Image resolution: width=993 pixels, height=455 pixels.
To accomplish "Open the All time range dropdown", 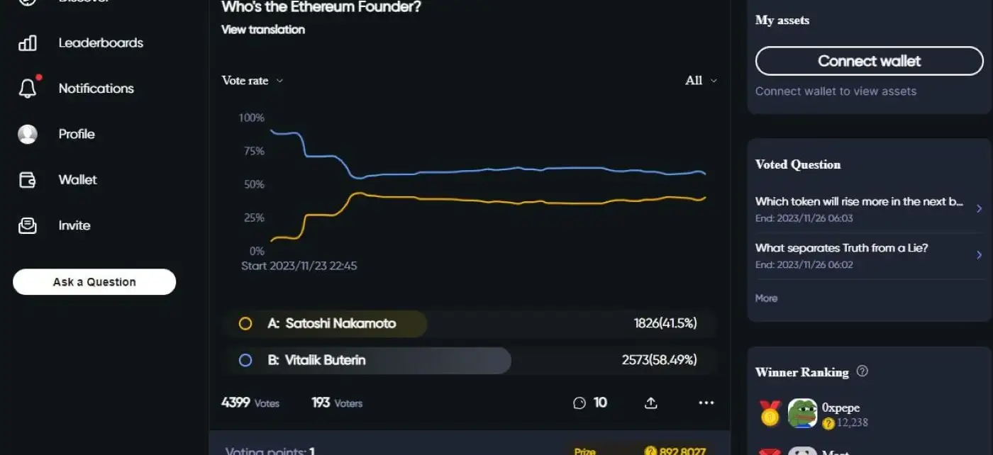I will 701,81.
